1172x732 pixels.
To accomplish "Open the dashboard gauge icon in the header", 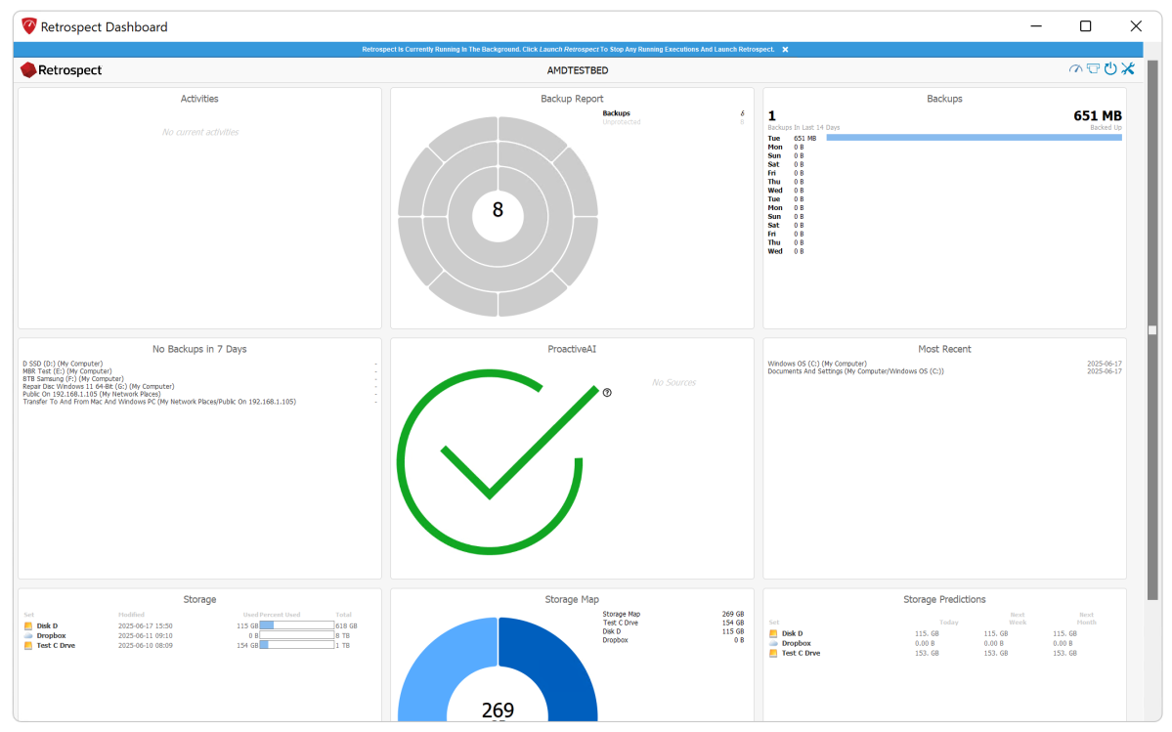I will (1075, 69).
